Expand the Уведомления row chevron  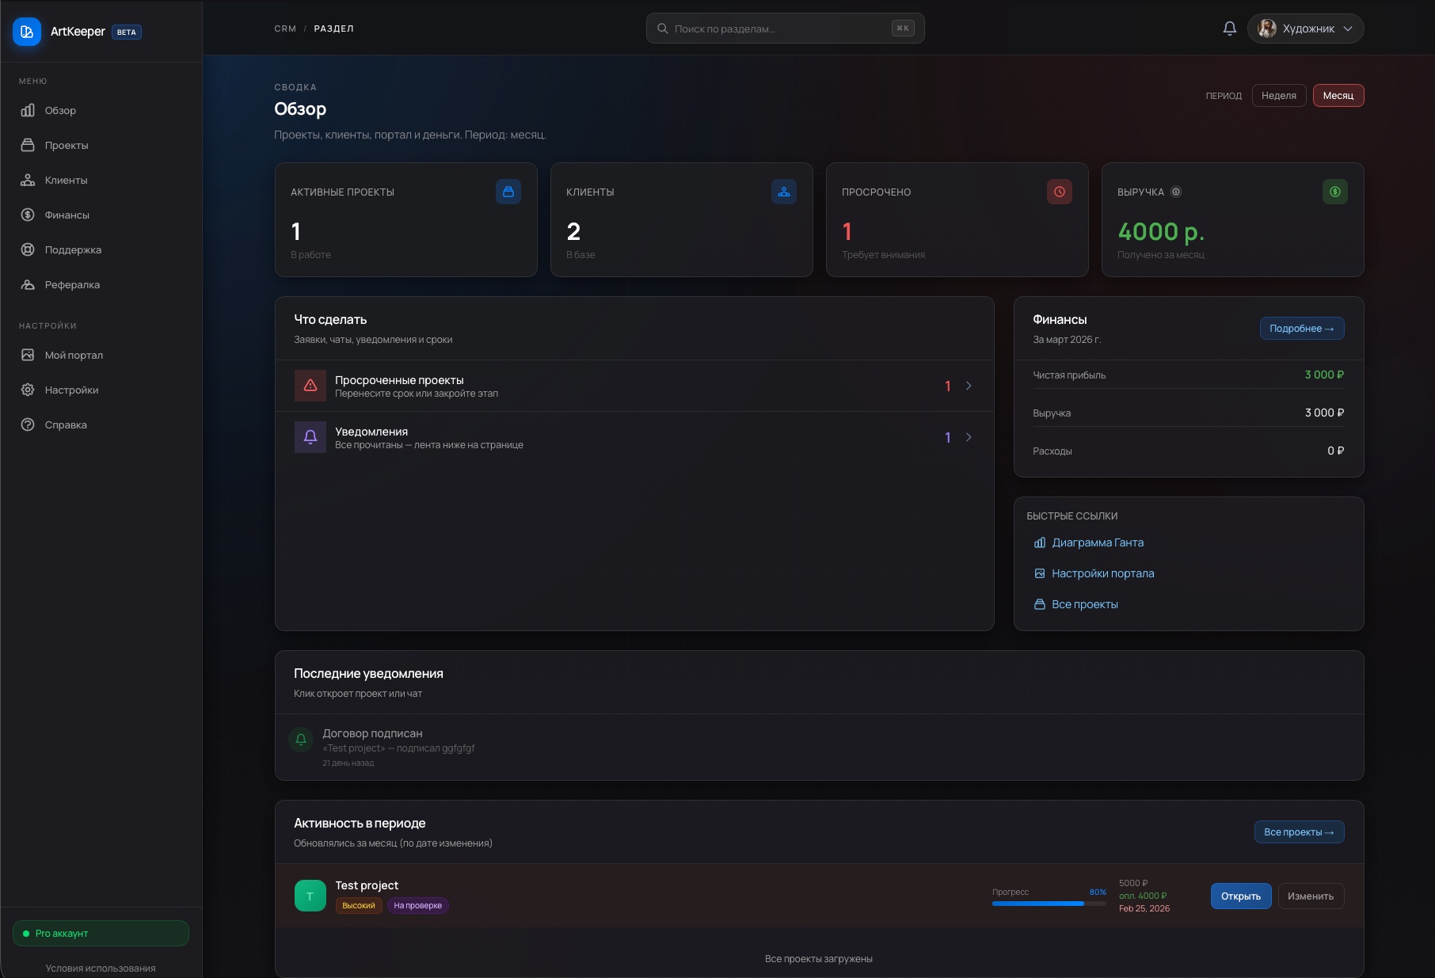point(969,437)
